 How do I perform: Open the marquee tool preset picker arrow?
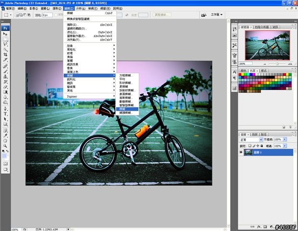[x=11, y=15]
